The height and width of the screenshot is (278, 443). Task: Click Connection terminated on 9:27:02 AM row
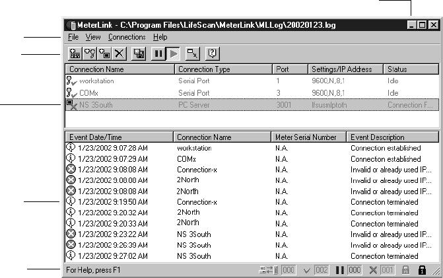(384, 256)
